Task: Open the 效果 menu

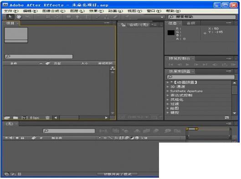Action: [x=97, y=11]
